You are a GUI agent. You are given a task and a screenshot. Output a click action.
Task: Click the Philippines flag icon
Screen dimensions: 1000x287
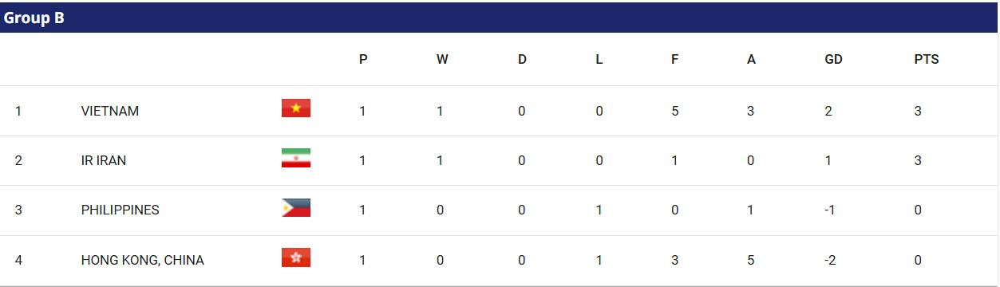point(295,208)
